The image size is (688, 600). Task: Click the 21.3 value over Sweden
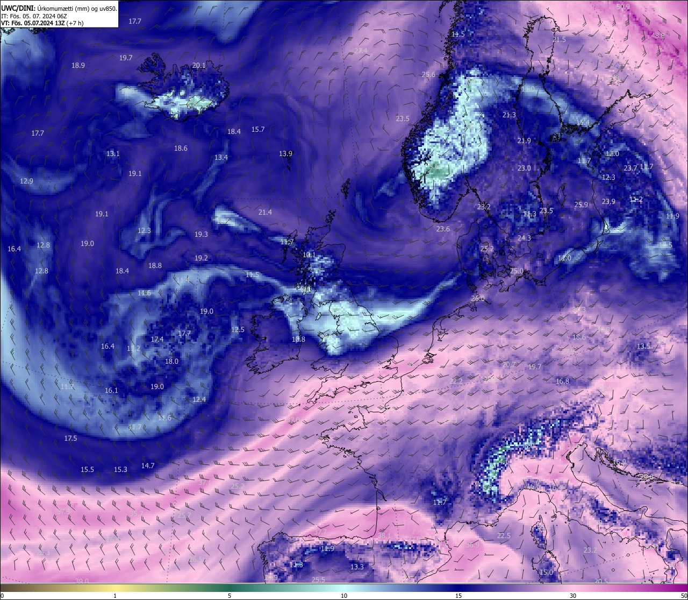[x=509, y=115]
